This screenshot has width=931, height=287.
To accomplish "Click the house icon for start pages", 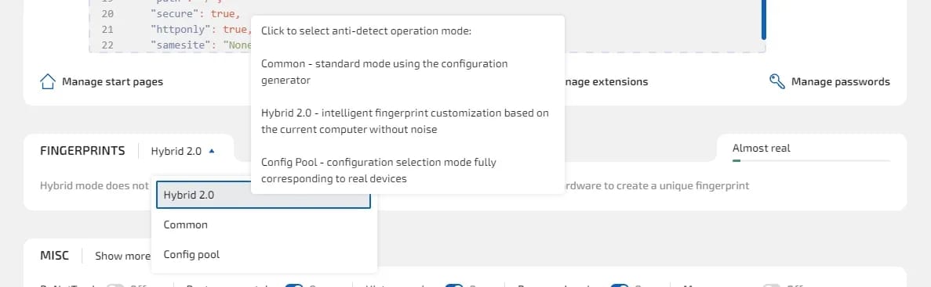I will (x=48, y=81).
